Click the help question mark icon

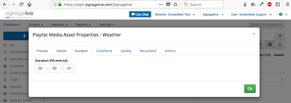281,15
